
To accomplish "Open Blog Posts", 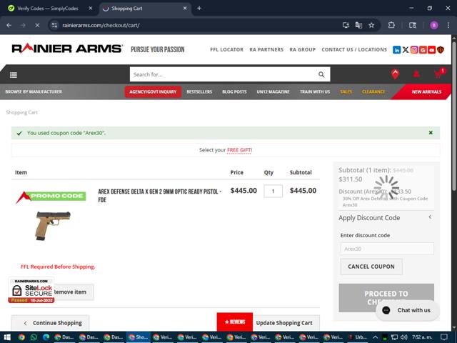I will click(234, 91).
